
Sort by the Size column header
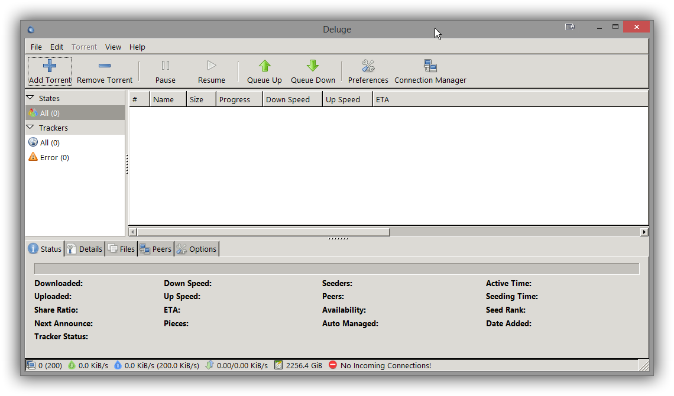201,100
